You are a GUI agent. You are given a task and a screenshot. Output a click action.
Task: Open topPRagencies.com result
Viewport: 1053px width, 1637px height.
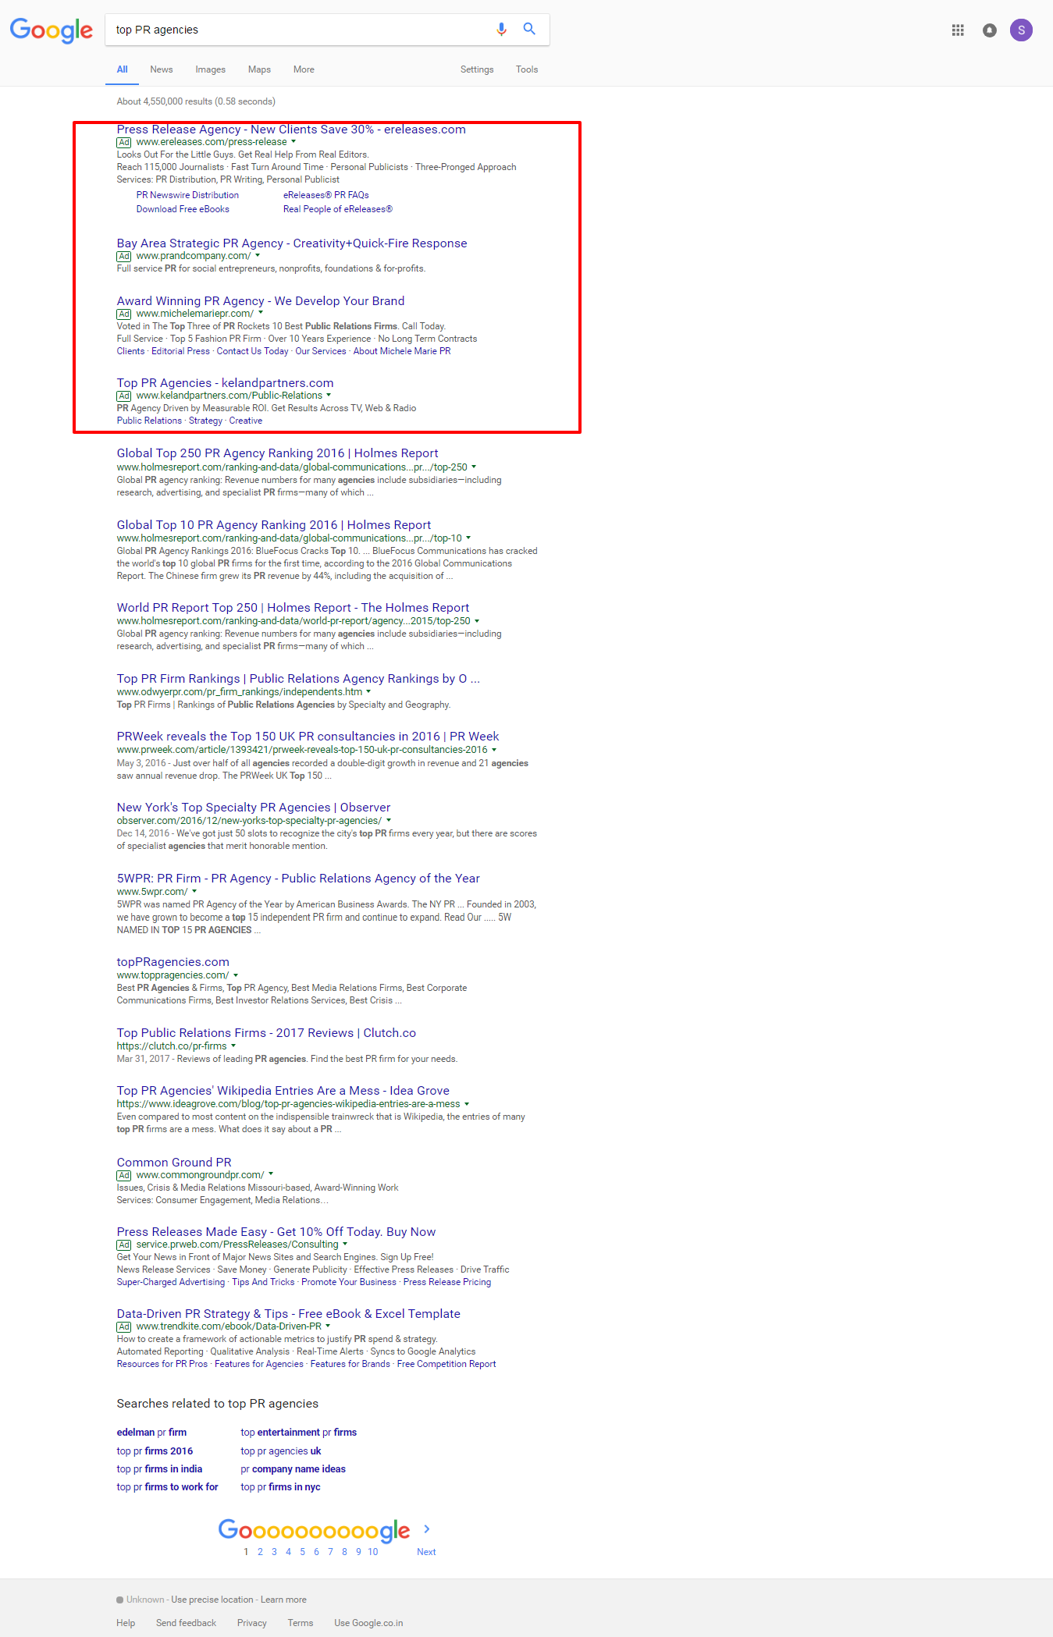[173, 962]
